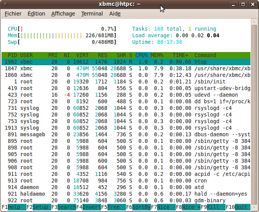Click the F5 Tree button

tap(114, 207)
